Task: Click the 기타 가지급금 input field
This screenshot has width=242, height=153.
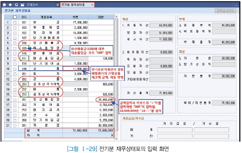Action: (175, 136)
